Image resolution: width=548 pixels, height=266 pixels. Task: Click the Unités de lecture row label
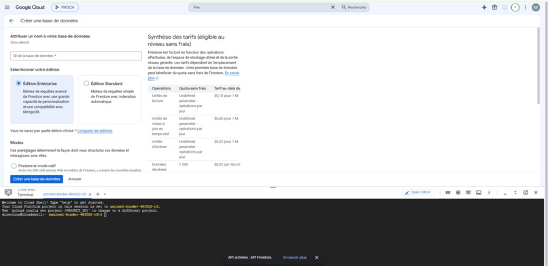pos(159,98)
